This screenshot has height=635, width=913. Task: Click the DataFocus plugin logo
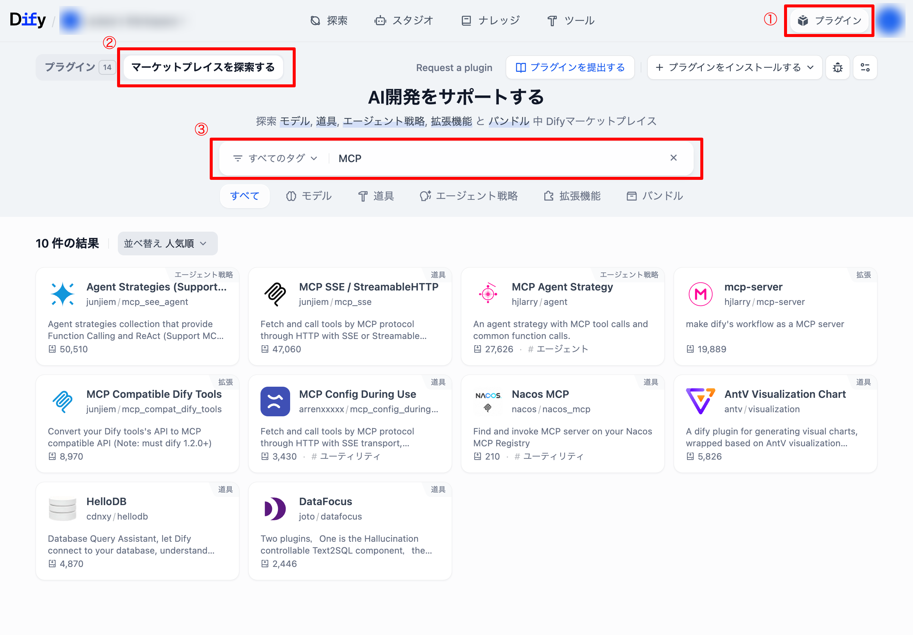(x=275, y=509)
